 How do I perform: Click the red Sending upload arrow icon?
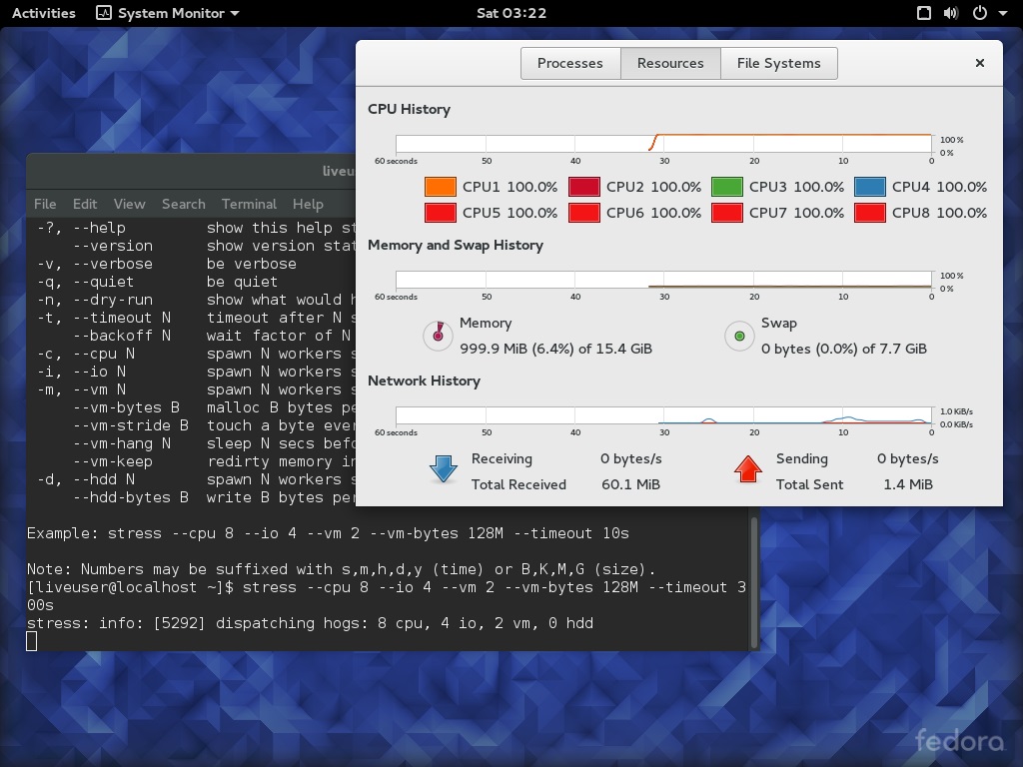(747, 470)
